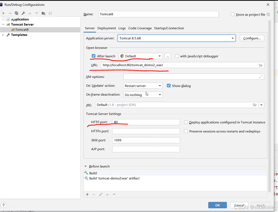Enable Deploy applications configured in Tomcat instance
Screen dimensions: 278x212
pos(186,122)
